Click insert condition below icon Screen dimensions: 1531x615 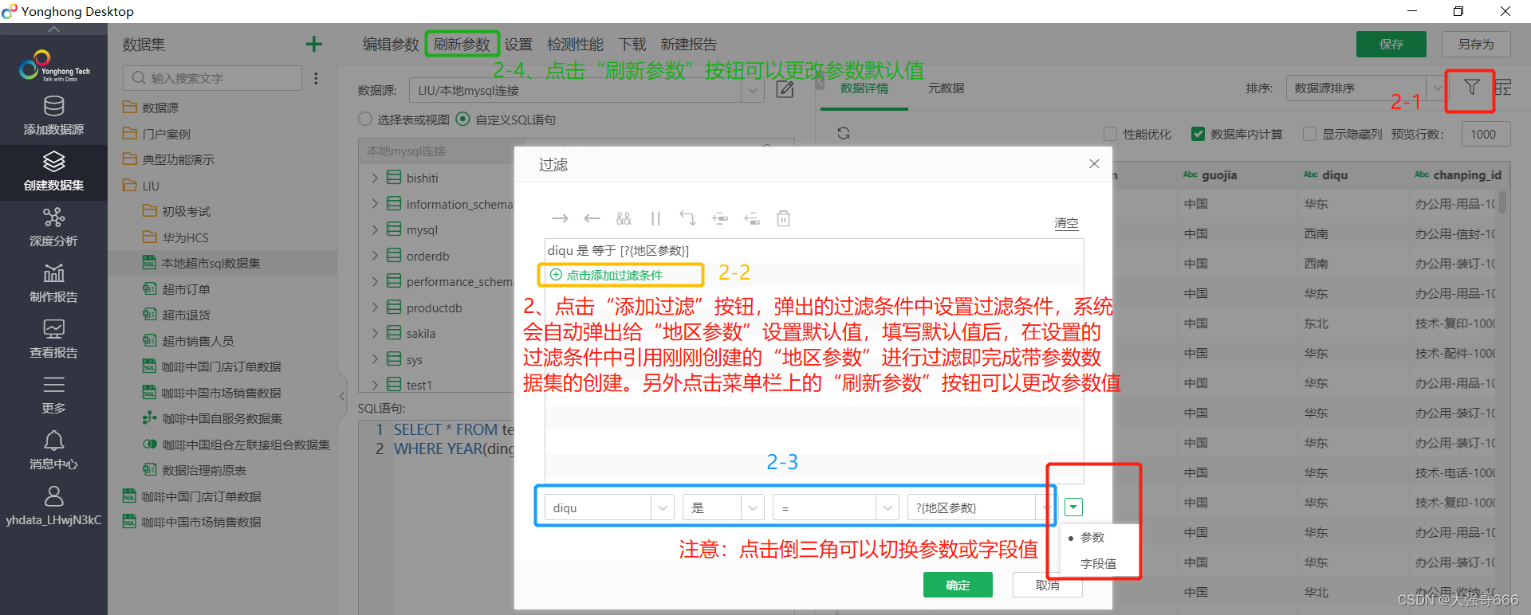coord(751,218)
